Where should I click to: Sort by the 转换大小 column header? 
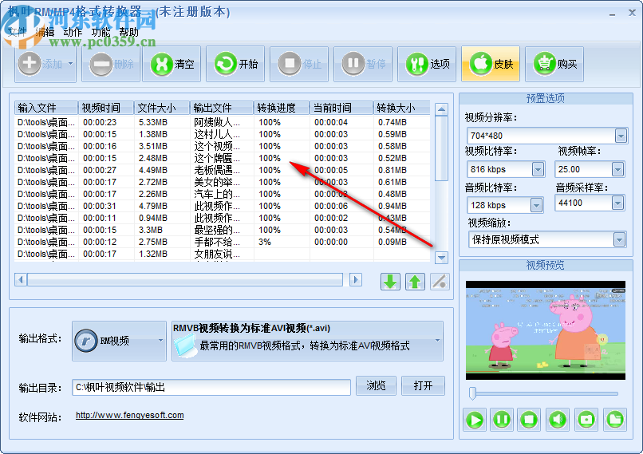point(402,108)
